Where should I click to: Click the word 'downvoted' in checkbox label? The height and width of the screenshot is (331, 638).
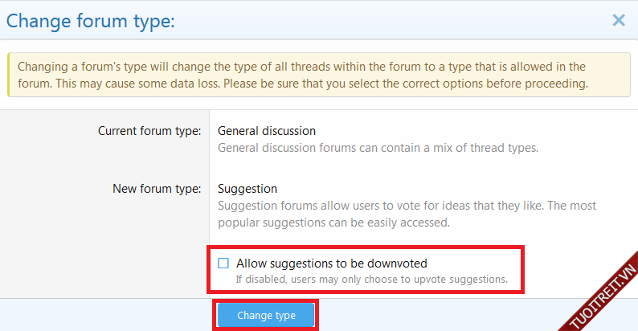coord(400,263)
